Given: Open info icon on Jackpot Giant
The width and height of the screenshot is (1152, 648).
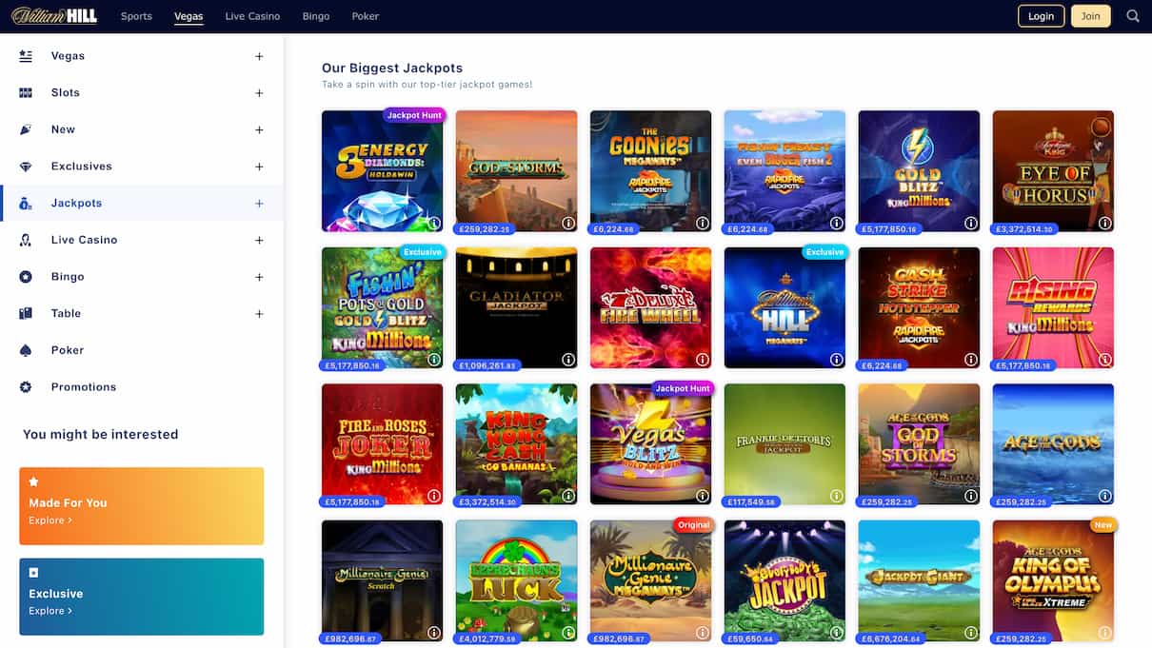Looking at the screenshot, I should click(x=971, y=633).
